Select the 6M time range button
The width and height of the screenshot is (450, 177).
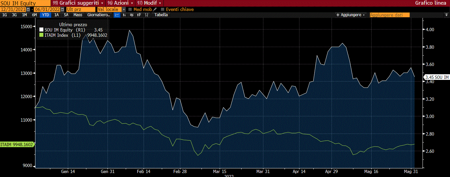pos(34,15)
